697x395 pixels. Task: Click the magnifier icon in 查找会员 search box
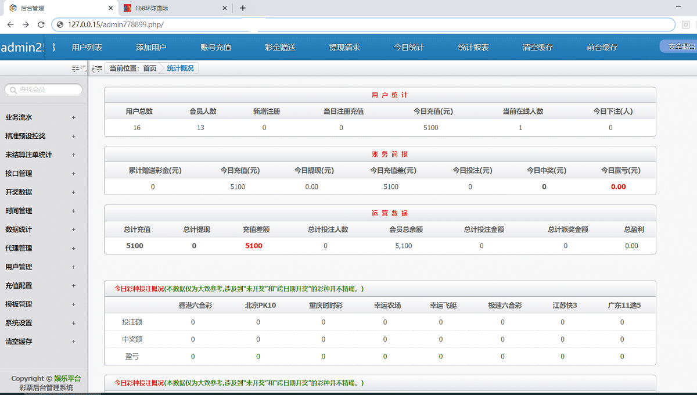13,89
